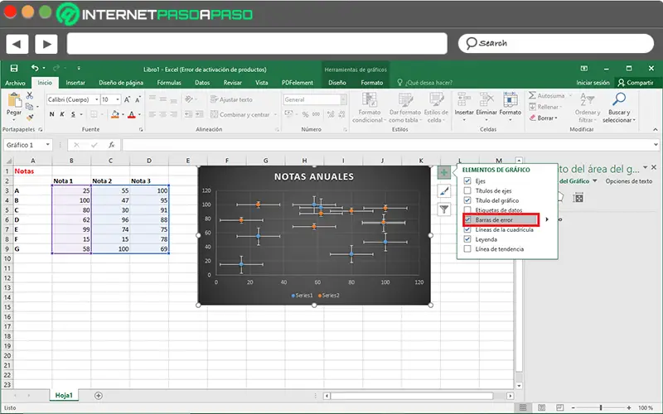Open the Chart Filters funnel button
The width and height of the screenshot is (663, 414).
[443, 209]
